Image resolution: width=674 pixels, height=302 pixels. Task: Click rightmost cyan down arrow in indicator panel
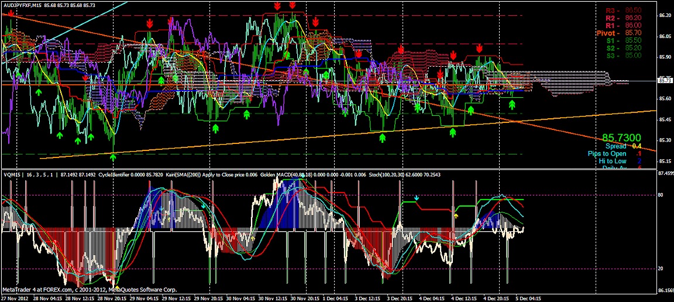417,198
